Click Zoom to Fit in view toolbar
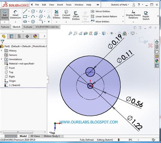 click(x=70, y=34)
